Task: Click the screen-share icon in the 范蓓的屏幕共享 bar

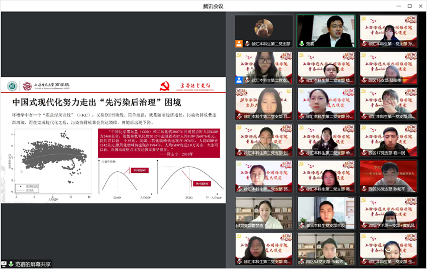Action: pyautogui.click(x=4, y=264)
